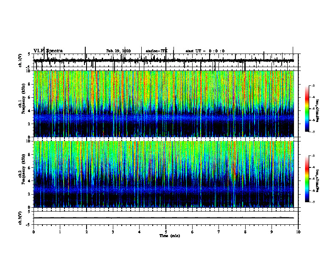
Task: Click inside the ch.2 spectrogram panel
Action: coord(164,174)
